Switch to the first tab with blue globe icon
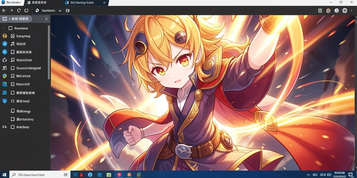 click(x=12, y=3)
